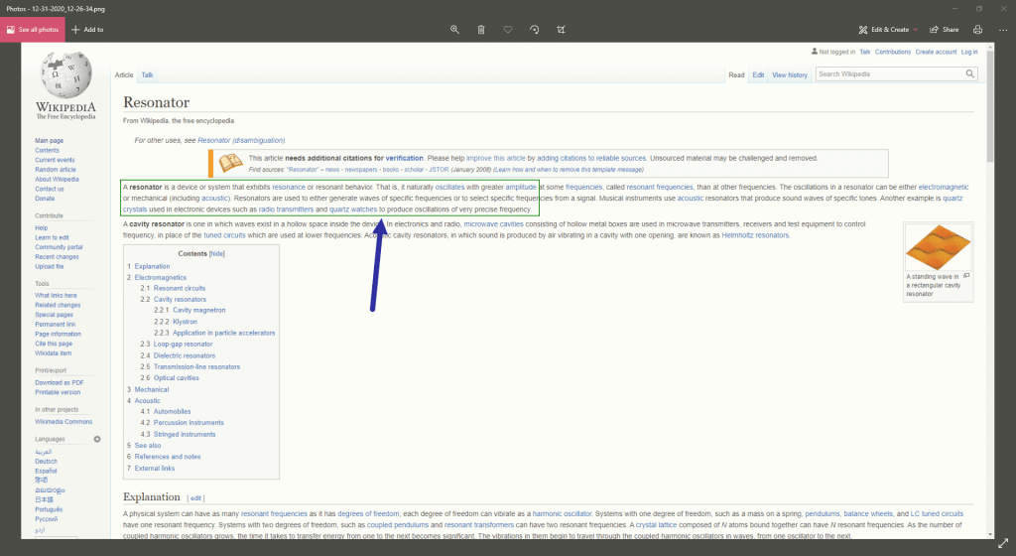Open the Edit tab
Viewport: 1016px width, 556px height.
758,75
